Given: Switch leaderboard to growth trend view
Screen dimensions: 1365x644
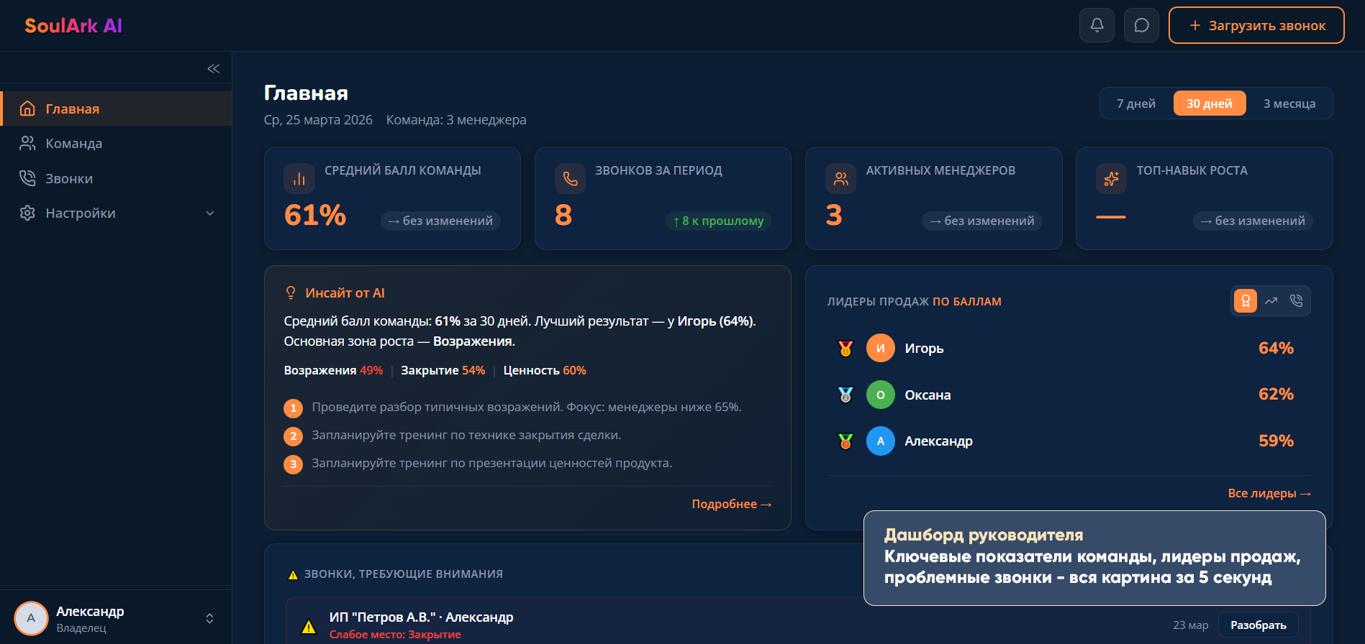Looking at the screenshot, I should pyautogui.click(x=1271, y=300).
